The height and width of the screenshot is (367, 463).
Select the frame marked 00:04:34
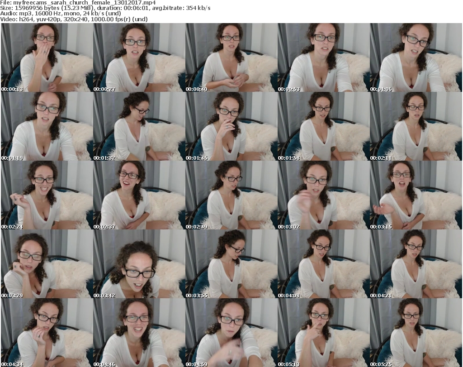pyautogui.click(x=47, y=333)
